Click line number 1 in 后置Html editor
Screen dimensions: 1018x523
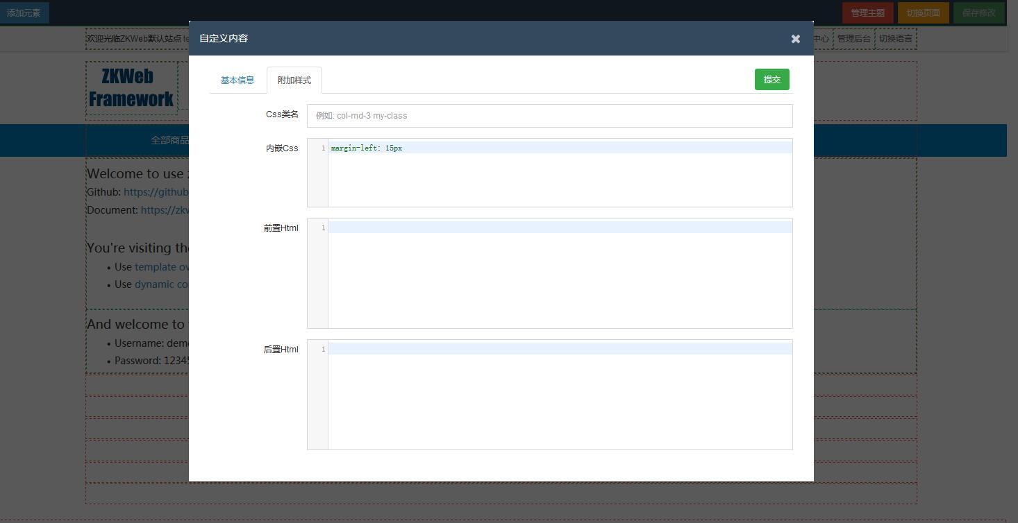tap(323, 350)
